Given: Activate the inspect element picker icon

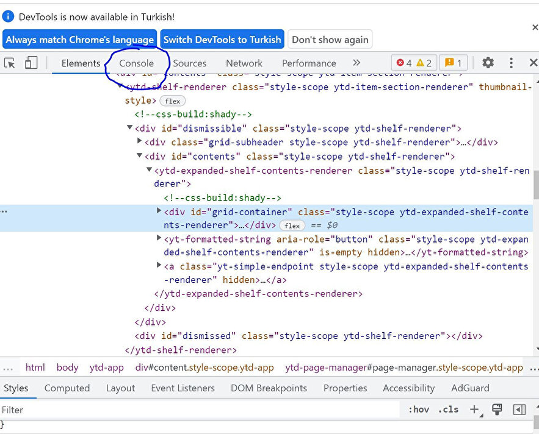Looking at the screenshot, I should (x=10, y=63).
